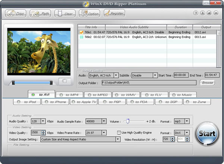Open the Video Frame Rate dropdown

(x=104, y=133)
